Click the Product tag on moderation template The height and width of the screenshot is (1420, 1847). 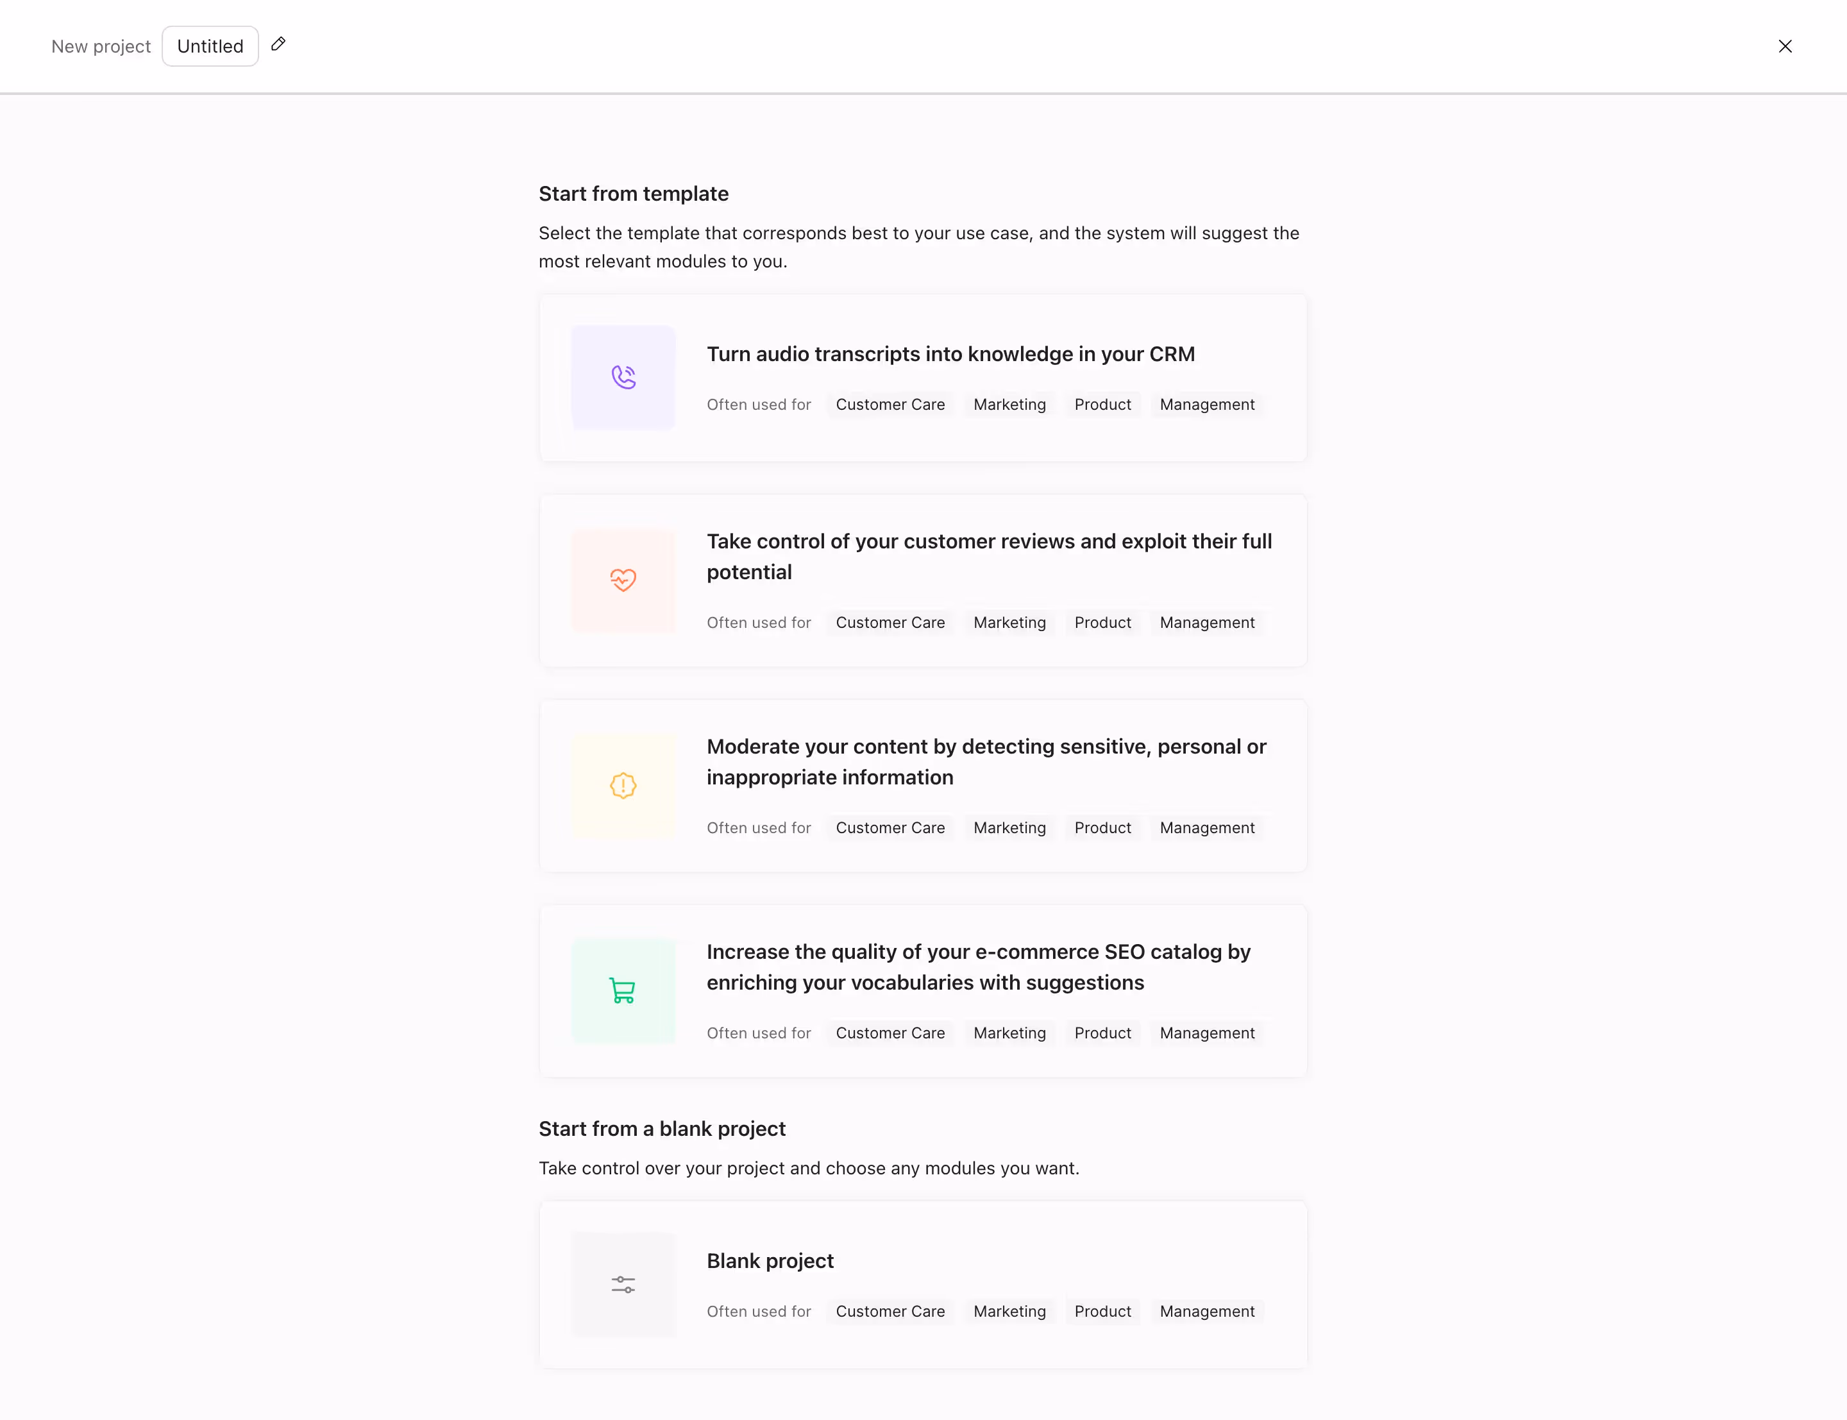click(1102, 827)
